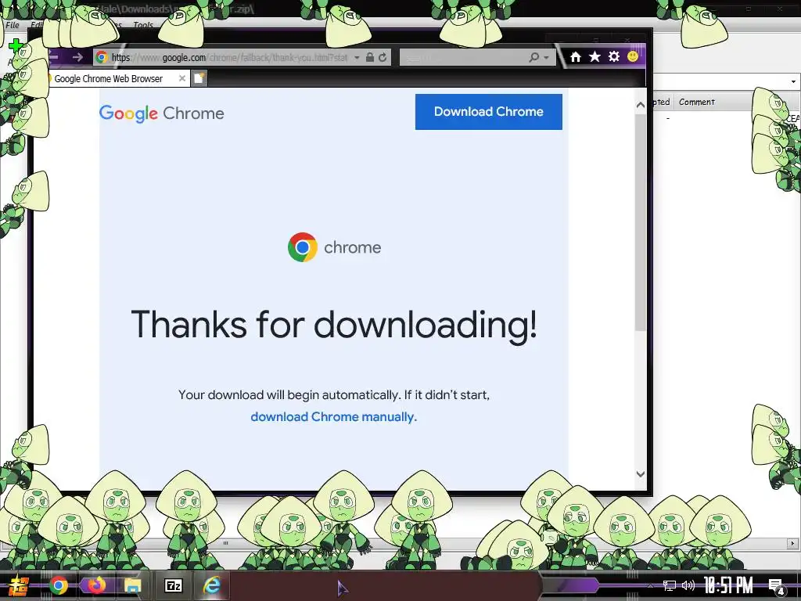Sort by the Comment column header in 7-Zip
The width and height of the screenshot is (801, 601).
[x=697, y=102]
